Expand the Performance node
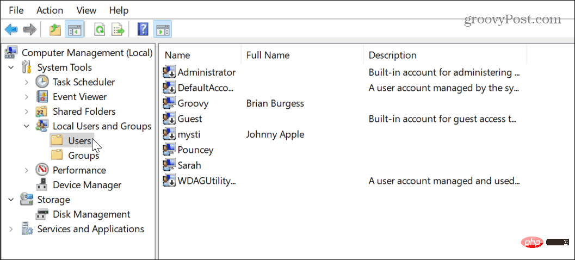 pos(27,170)
